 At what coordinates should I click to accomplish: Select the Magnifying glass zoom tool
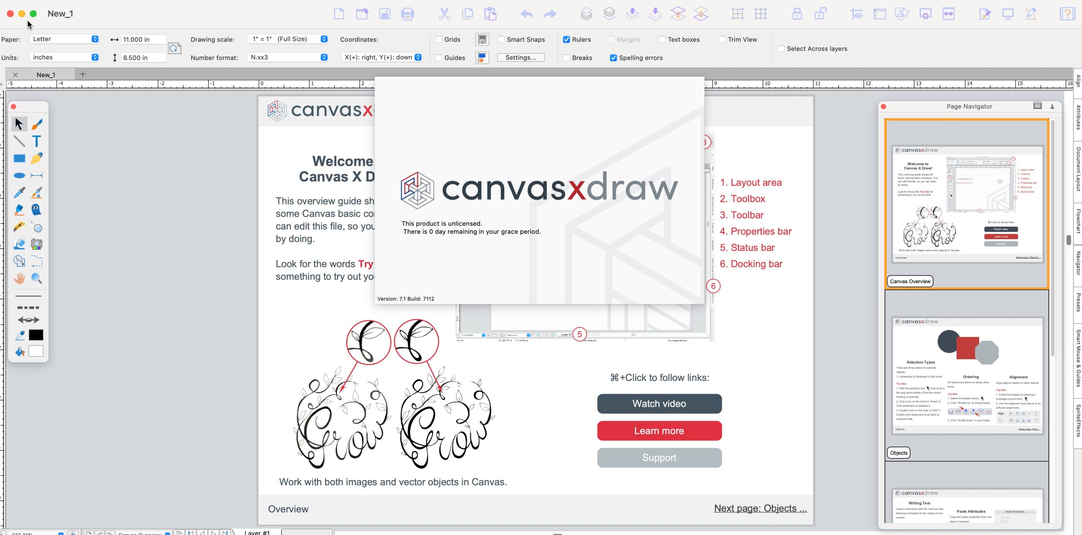click(37, 278)
